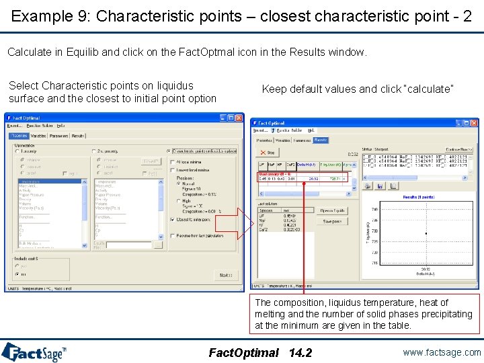This screenshot has height=363, width=484.
Task: Click T liquidus (K) column header
Action: click(330, 165)
